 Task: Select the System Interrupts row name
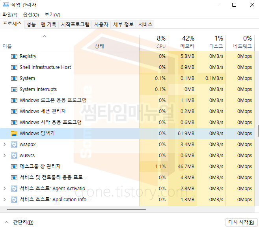(38, 89)
